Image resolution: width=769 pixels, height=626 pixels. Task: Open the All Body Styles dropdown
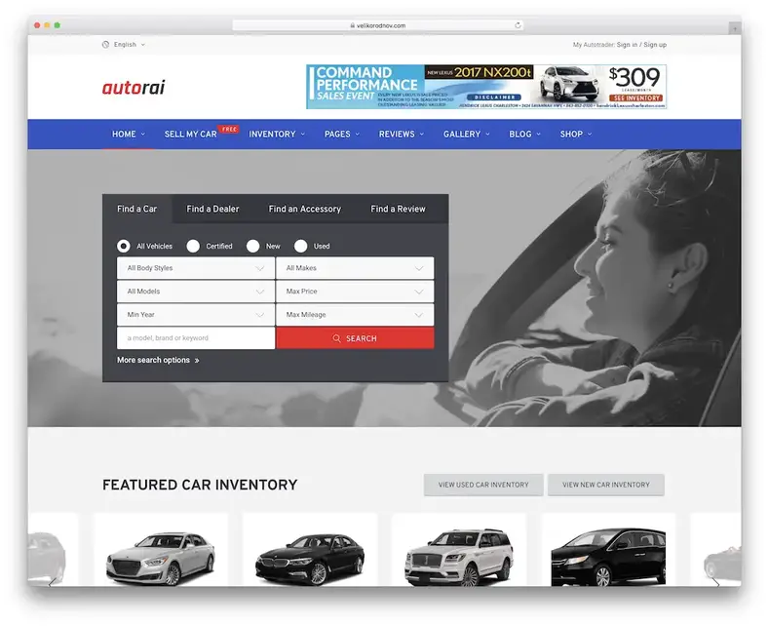click(196, 268)
